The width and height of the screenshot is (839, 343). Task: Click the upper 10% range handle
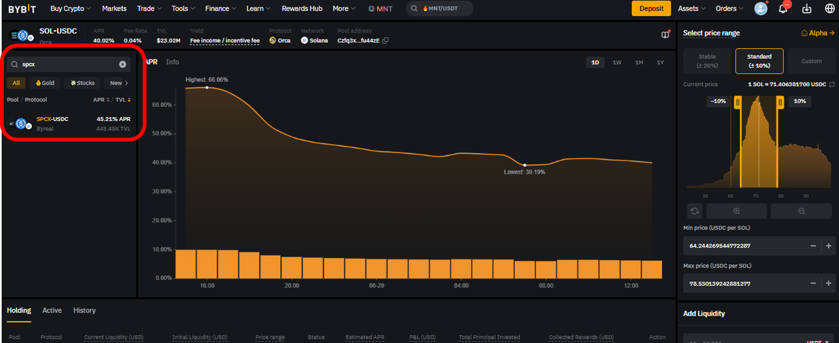coord(780,102)
